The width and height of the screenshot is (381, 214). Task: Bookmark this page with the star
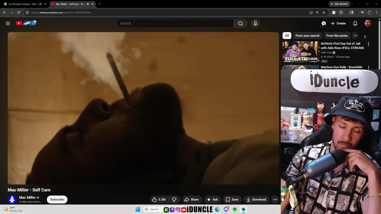324,12
